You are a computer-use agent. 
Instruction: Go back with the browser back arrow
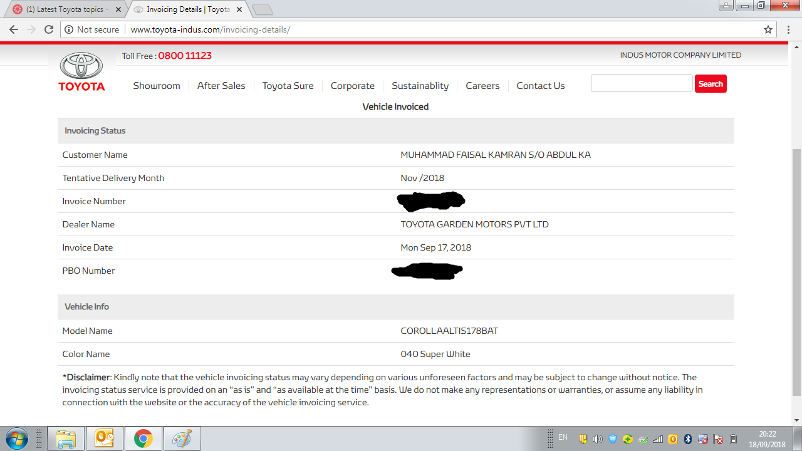click(x=14, y=29)
